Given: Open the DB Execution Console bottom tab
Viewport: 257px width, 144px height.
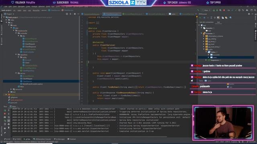Looking at the screenshot, I should [x=42, y=139].
